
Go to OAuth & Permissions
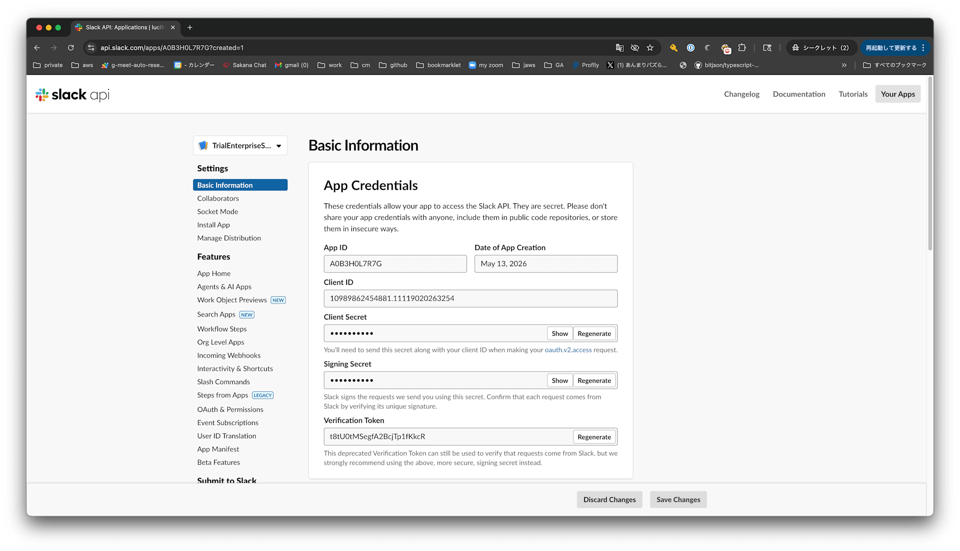click(230, 410)
